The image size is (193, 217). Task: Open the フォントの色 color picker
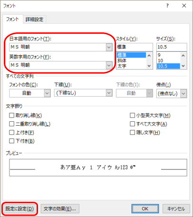[x=30, y=93]
